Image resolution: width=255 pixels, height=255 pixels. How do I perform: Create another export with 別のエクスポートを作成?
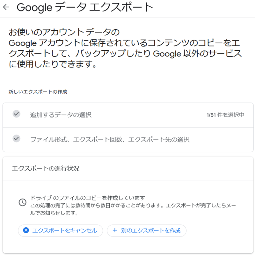[147, 230]
